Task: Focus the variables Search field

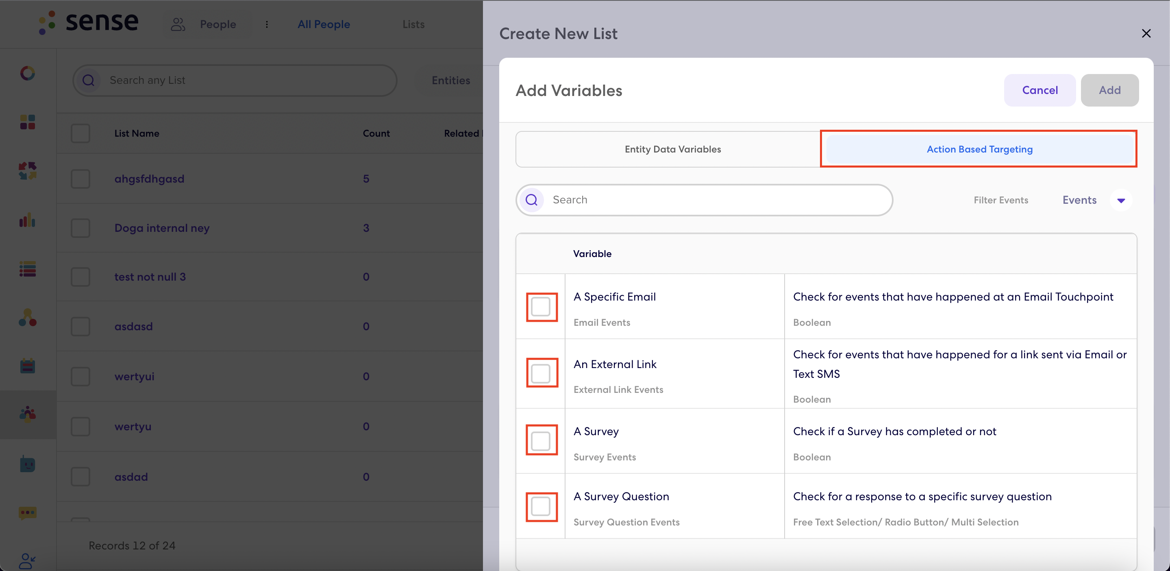Action: tap(704, 200)
